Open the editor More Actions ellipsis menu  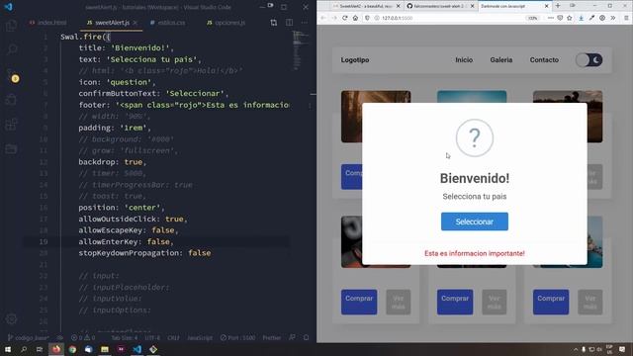pos(305,23)
